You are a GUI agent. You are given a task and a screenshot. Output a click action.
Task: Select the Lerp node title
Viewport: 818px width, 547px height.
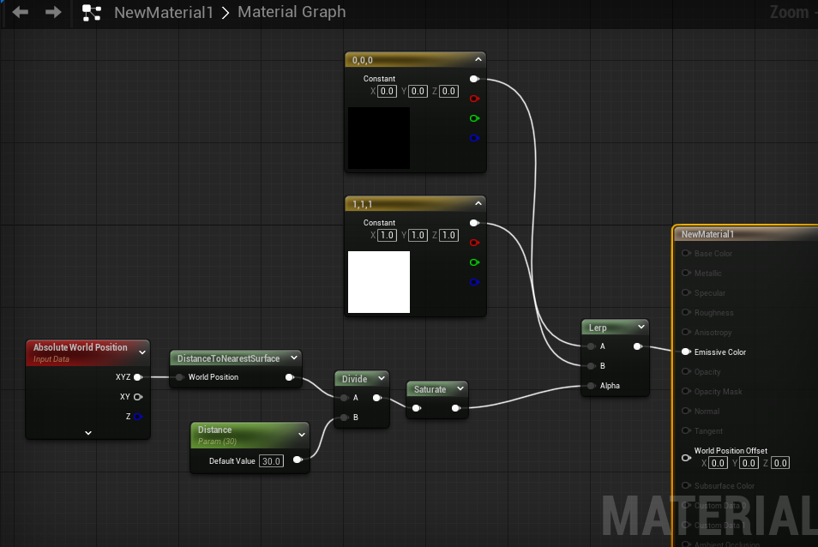(598, 328)
